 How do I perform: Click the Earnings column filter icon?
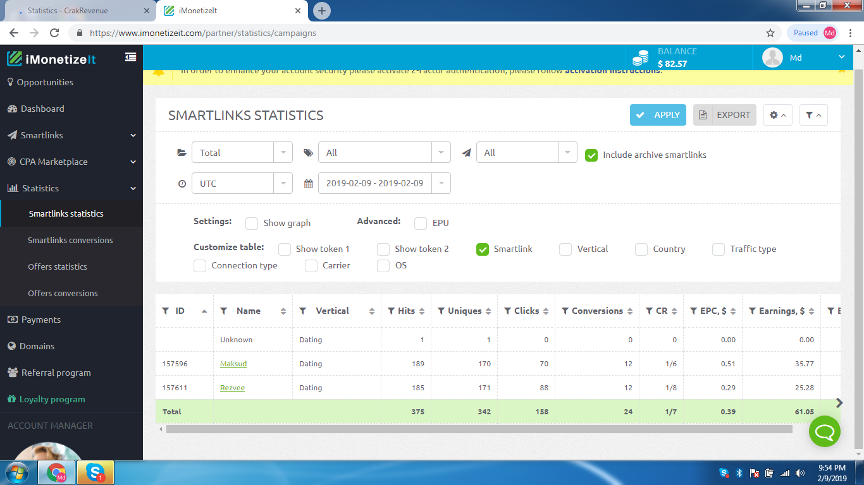point(753,311)
